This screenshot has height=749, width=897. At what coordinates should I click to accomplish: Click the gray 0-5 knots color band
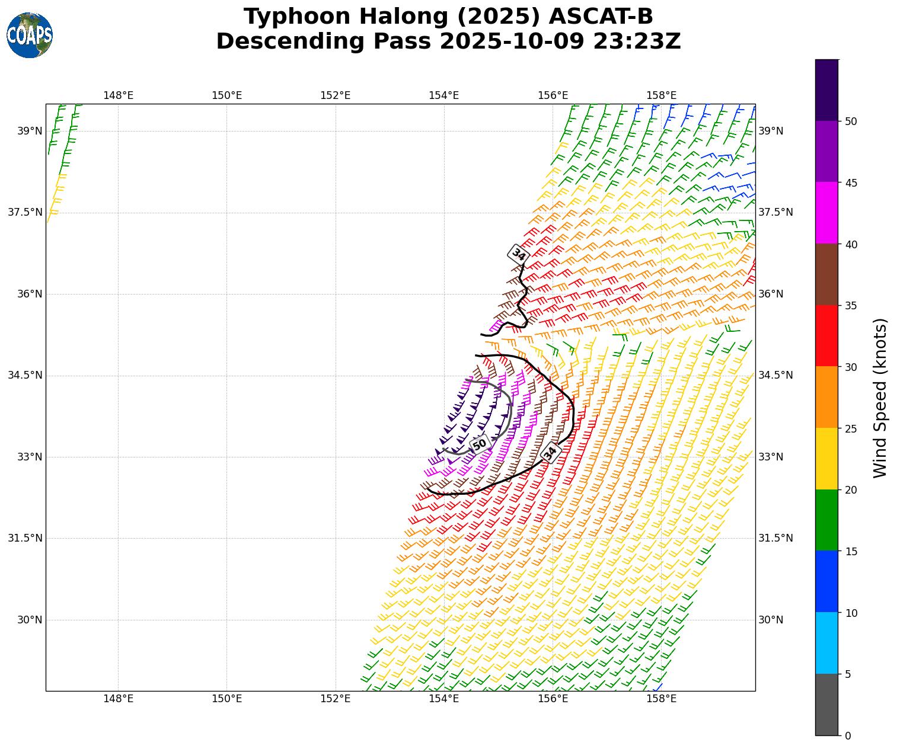826,705
